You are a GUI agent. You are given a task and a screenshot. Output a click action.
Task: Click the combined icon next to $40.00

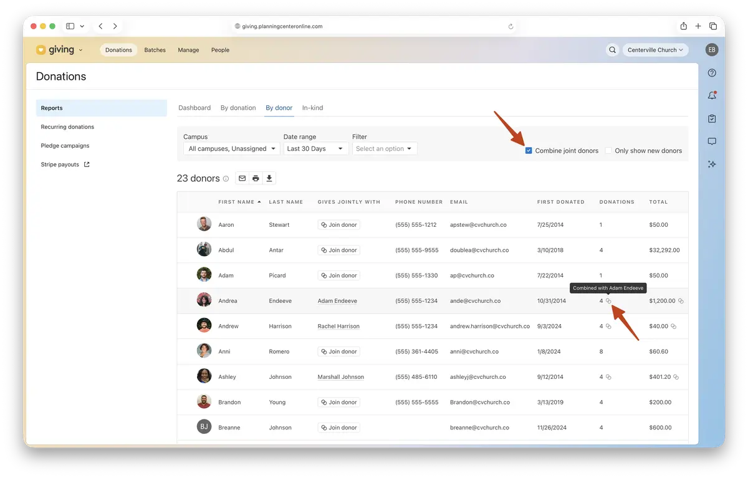click(673, 327)
